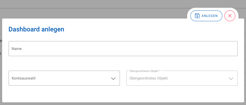Image resolution: width=246 pixels, height=105 pixels.
Task: Open the Kontoauswahl dropdown
Action: click(x=64, y=78)
